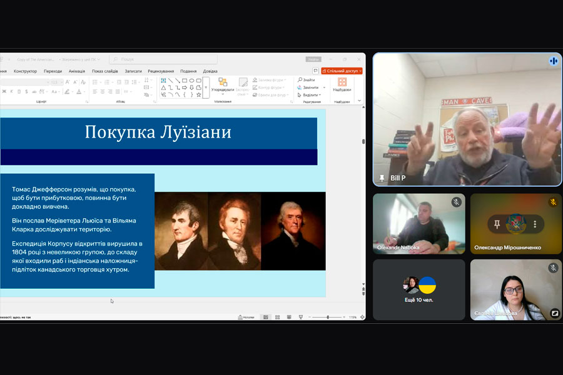Expand the Замінити dropdown
This screenshot has width=563, height=375.
click(x=324, y=87)
